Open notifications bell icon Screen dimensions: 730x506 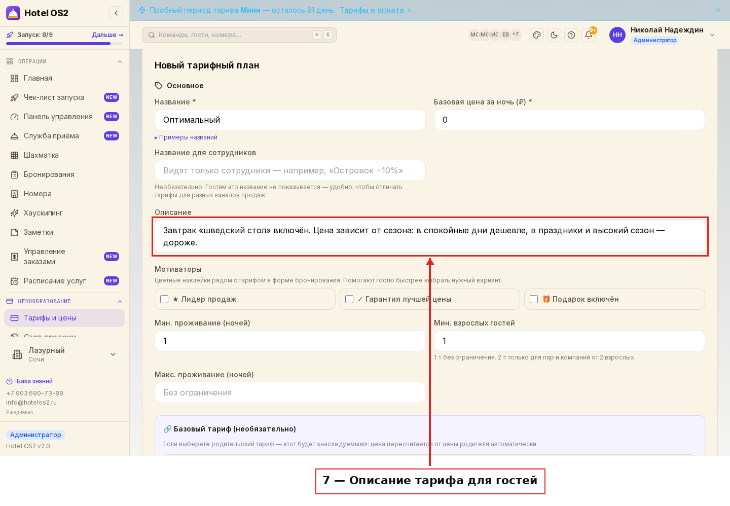point(589,35)
